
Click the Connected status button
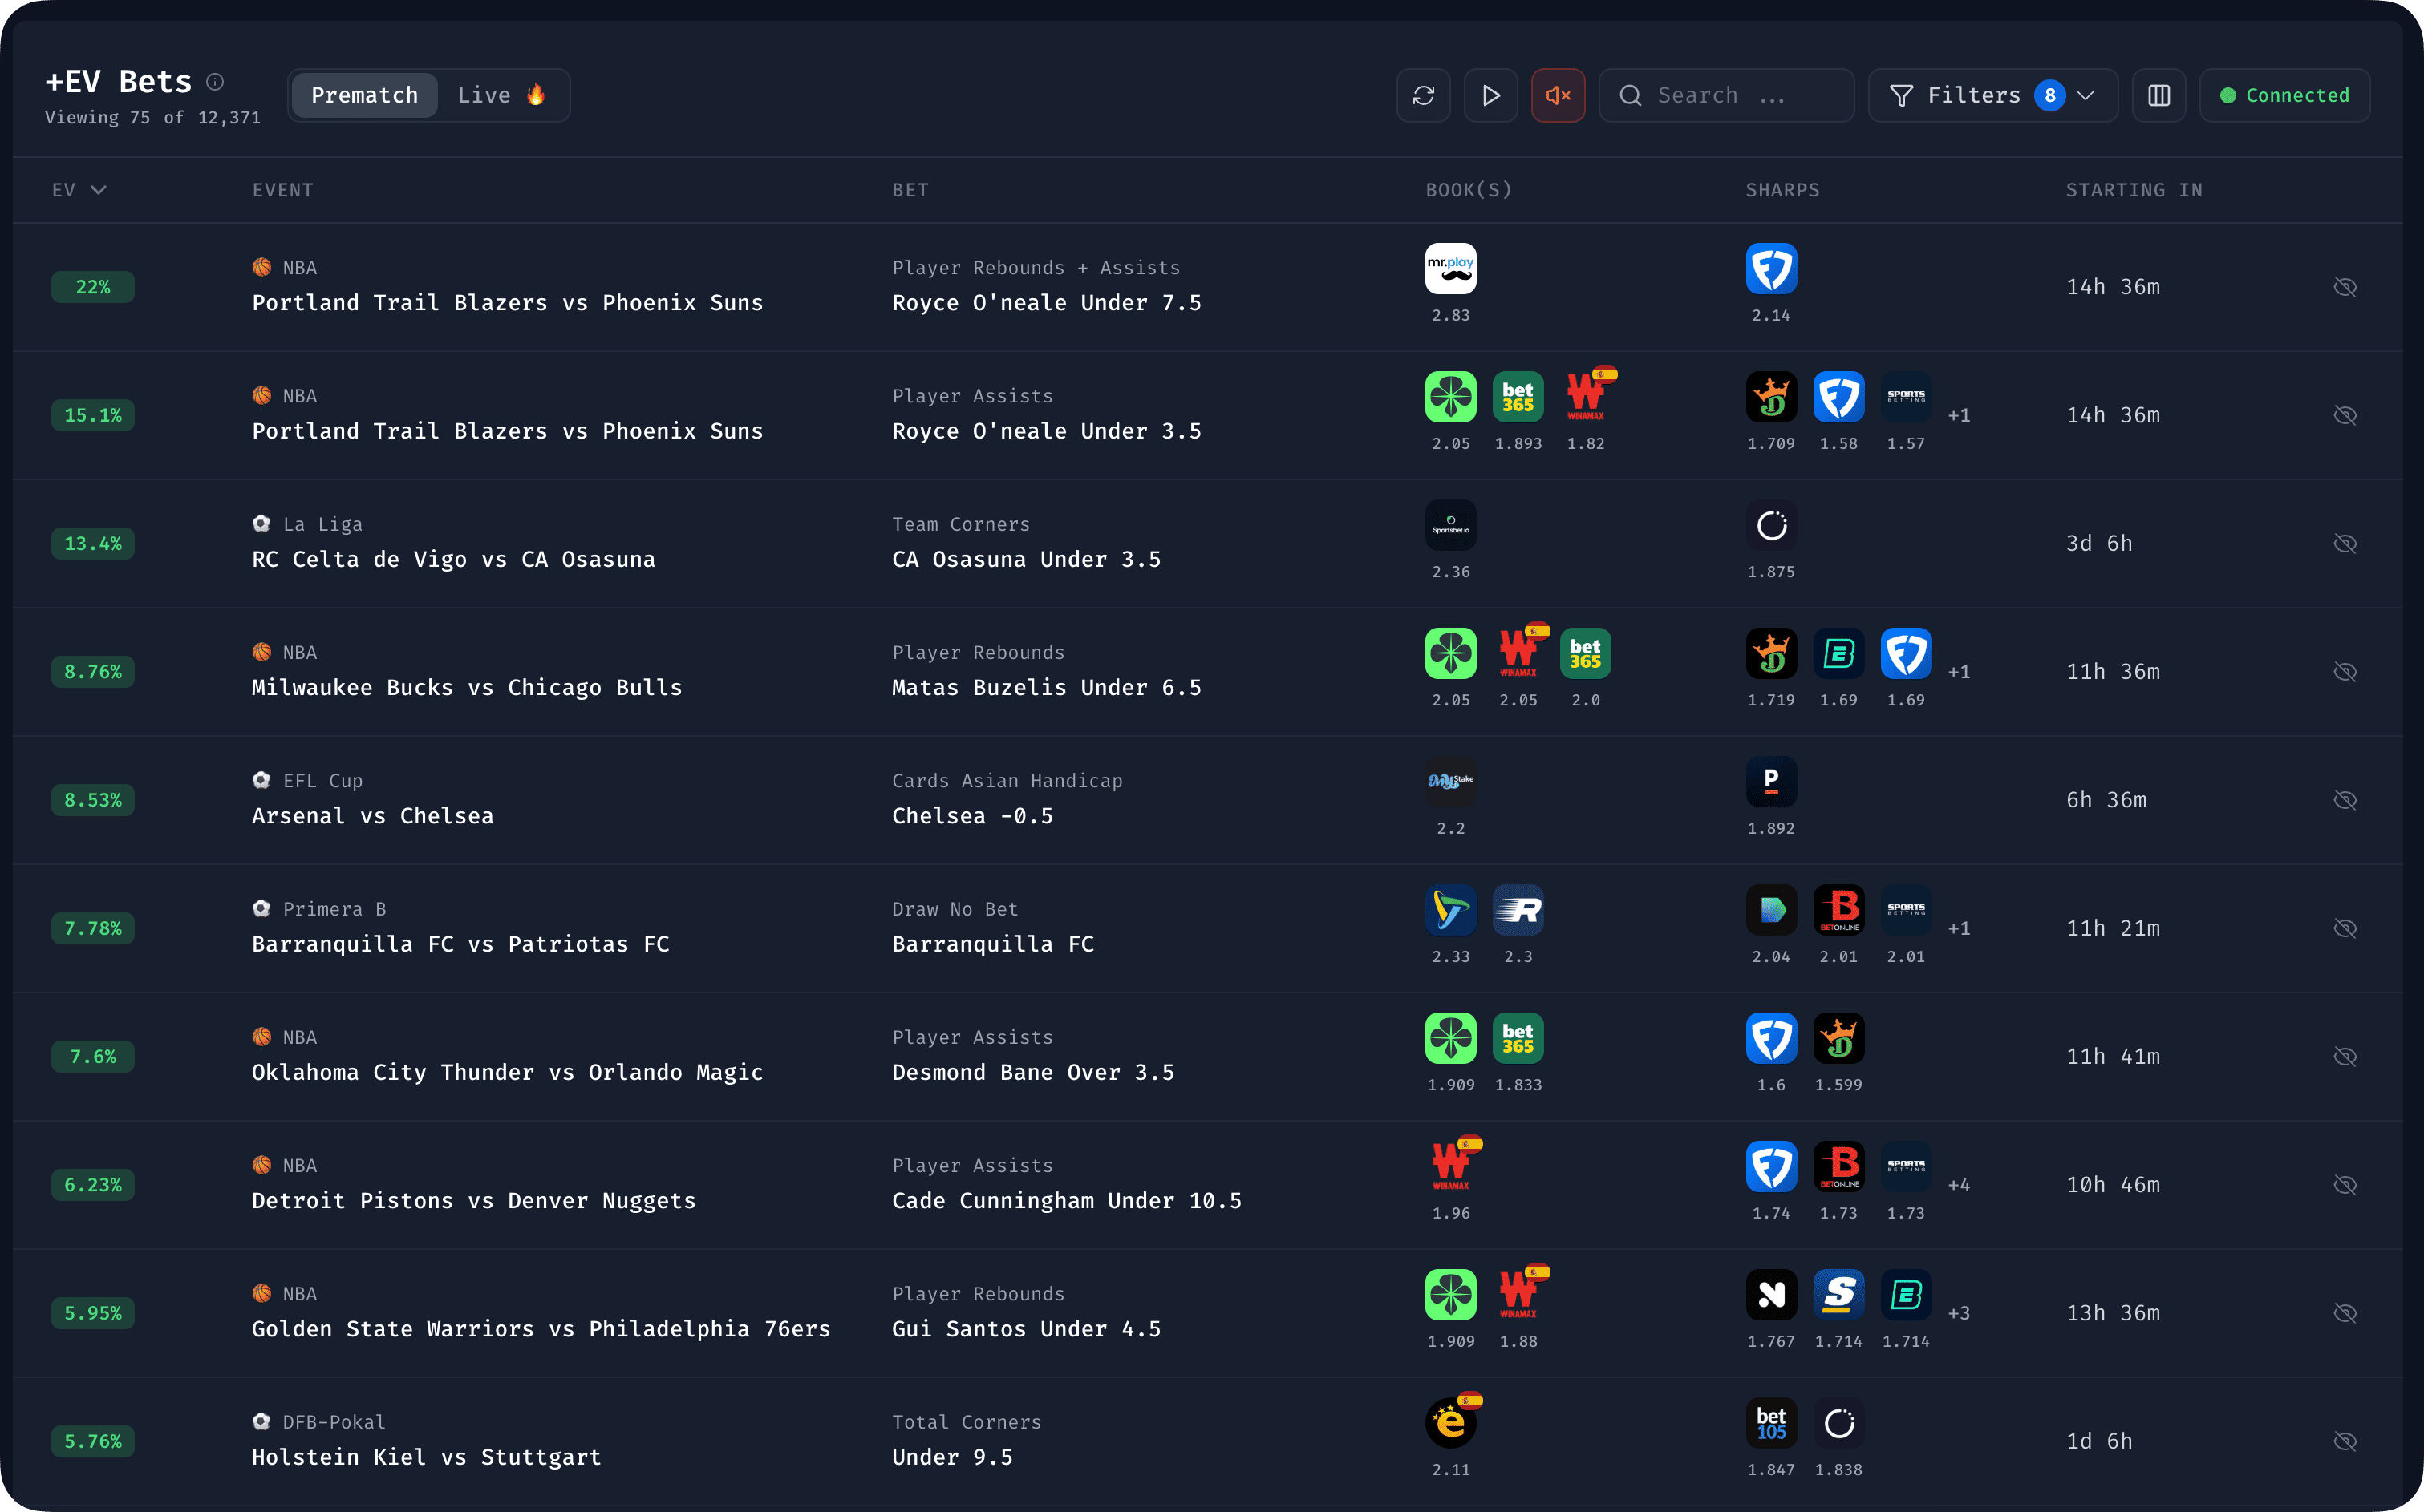tap(2284, 95)
